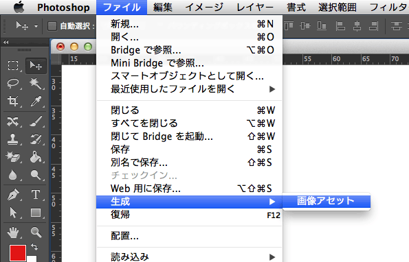Image resolution: width=409 pixels, height=262 pixels.
Task: Select the Horizontal Type tool
Action: pyautogui.click(x=36, y=195)
